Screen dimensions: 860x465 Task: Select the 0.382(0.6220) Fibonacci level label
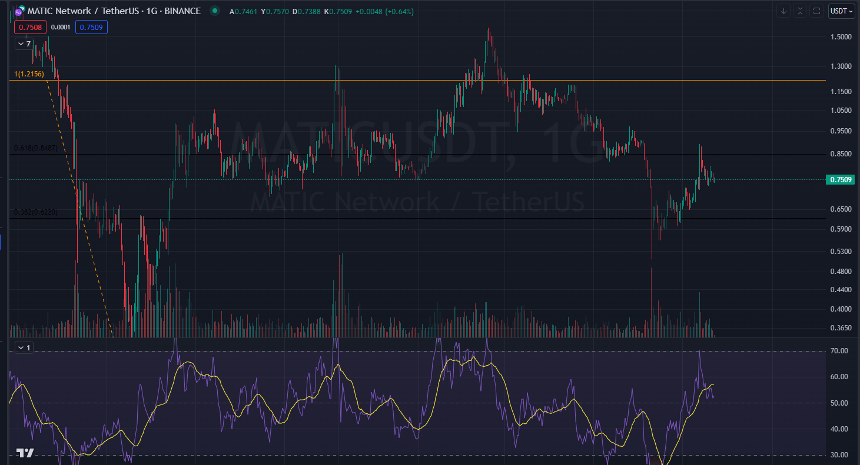point(36,212)
